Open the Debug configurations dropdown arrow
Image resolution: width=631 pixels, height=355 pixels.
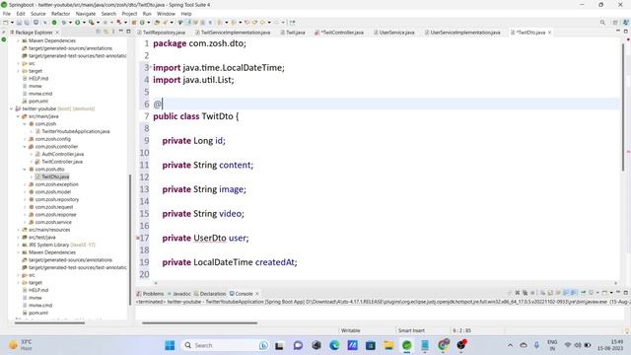pyautogui.click(x=70, y=23)
